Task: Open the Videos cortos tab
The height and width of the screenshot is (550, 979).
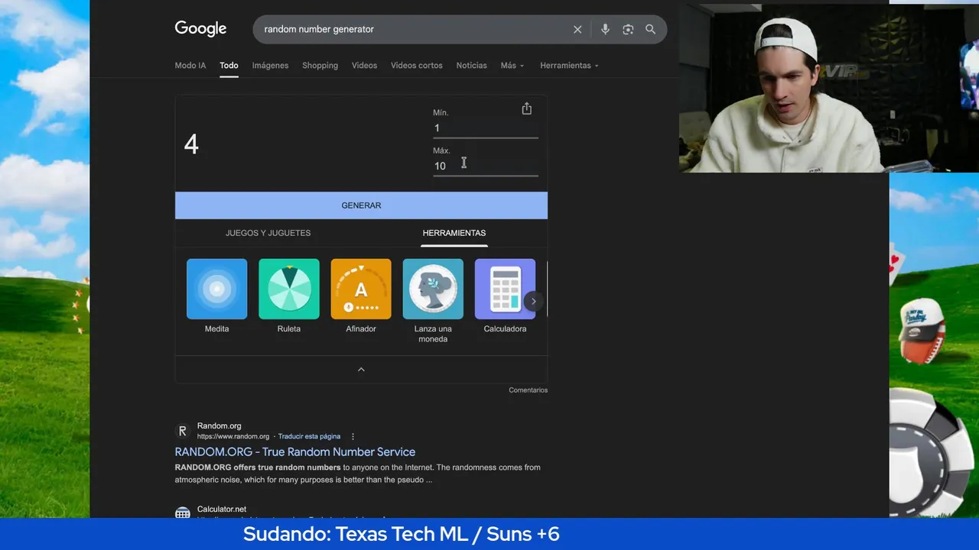Action: tap(417, 66)
